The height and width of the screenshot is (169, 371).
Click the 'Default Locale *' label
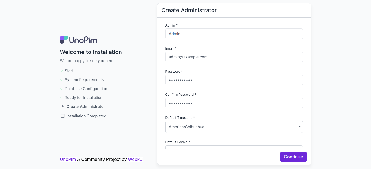[x=178, y=142]
